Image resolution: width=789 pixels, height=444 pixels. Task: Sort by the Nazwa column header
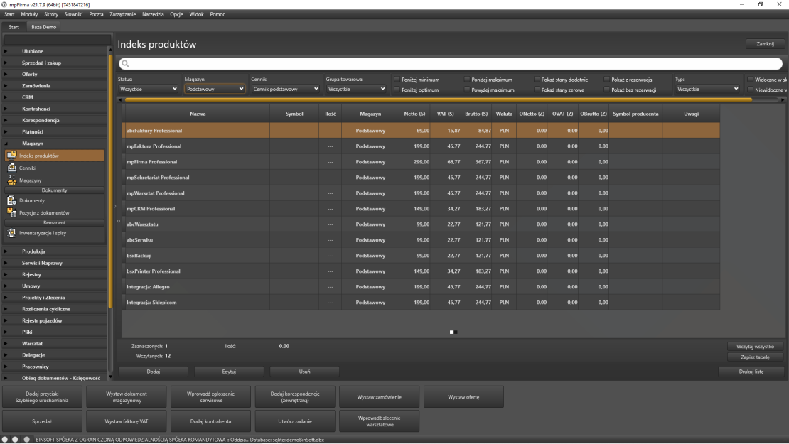pos(198,114)
